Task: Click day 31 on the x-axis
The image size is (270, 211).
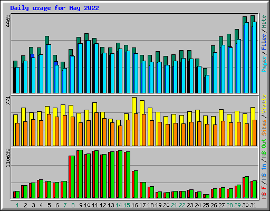Action: click(x=253, y=205)
